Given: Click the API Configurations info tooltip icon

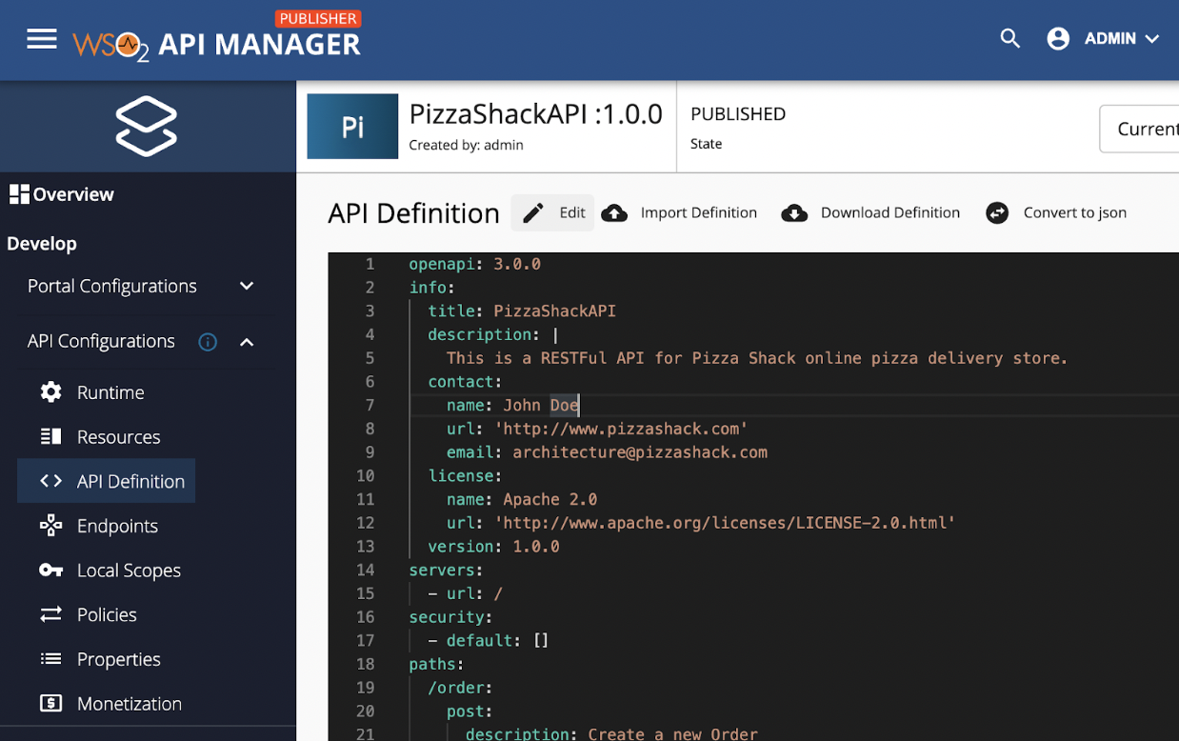Looking at the screenshot, I should coord(208,342).
